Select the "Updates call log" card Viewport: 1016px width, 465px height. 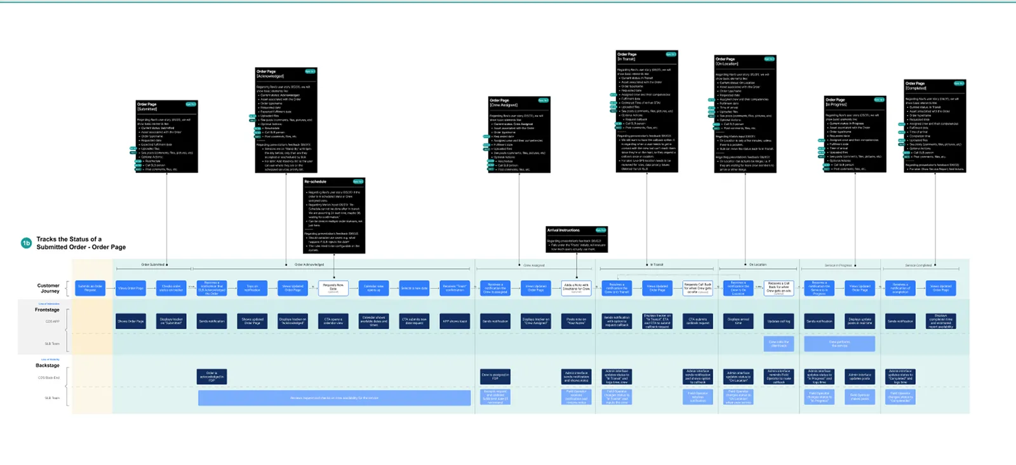point(779,321)
